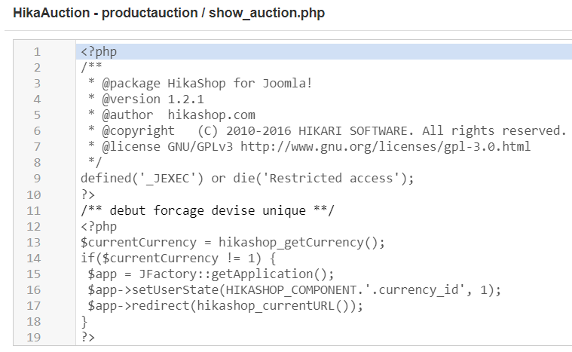Click the @copyright HIKARI SOFTWARE line
The image size is (572, 352).
click(x=327, y=130)
